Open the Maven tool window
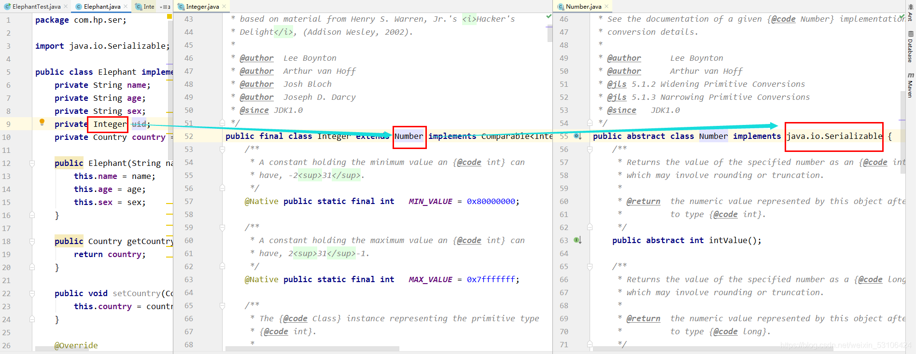916x354 pixels. coord(910,85)
